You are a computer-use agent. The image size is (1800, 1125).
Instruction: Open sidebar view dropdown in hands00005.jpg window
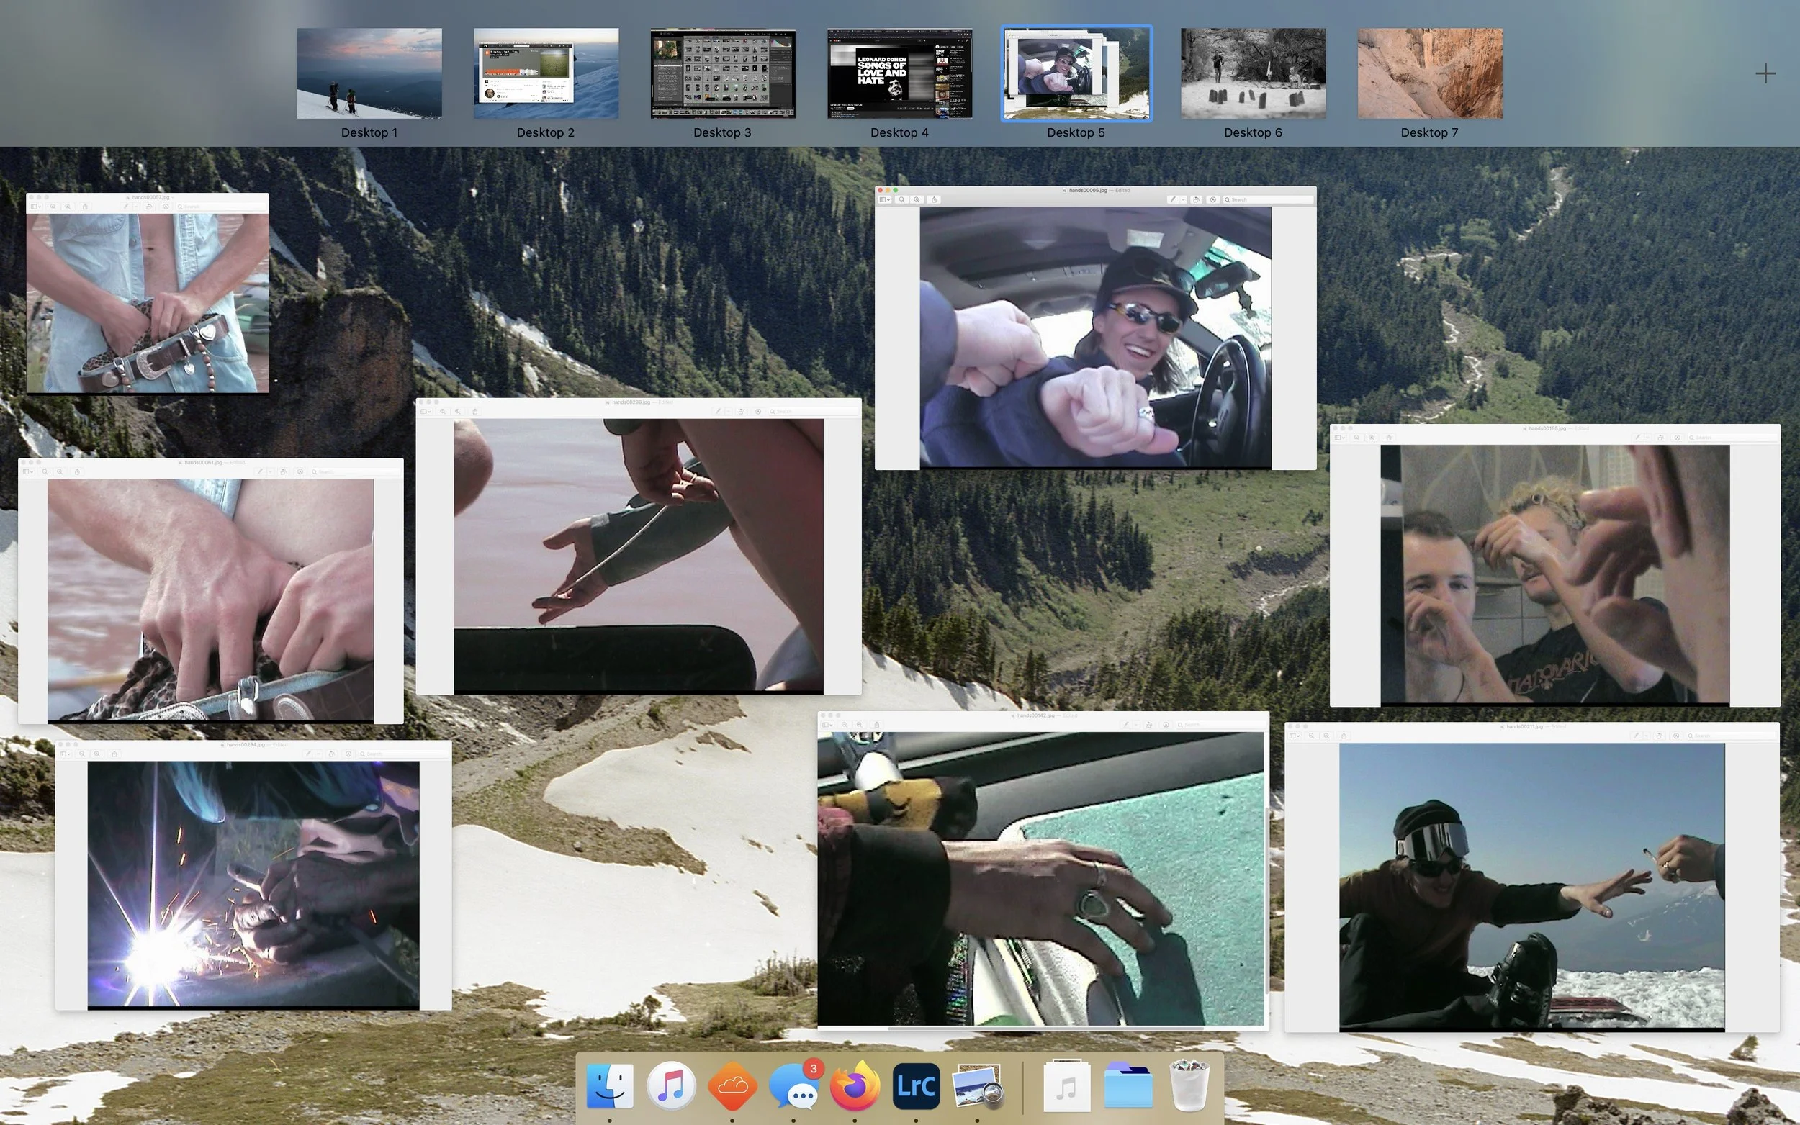pos(885,199)
